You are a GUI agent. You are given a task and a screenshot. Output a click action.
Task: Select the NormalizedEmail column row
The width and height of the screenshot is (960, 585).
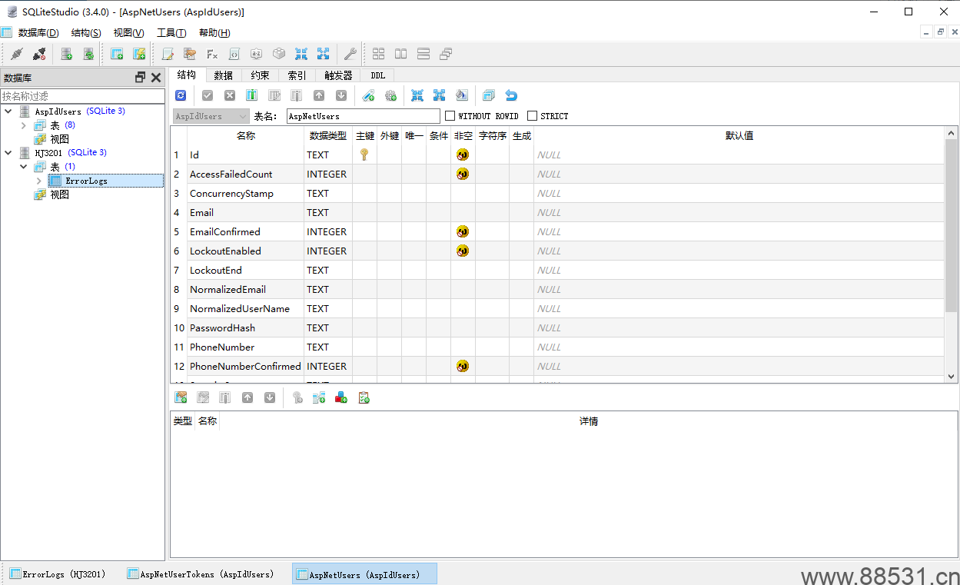coord(557,289)
